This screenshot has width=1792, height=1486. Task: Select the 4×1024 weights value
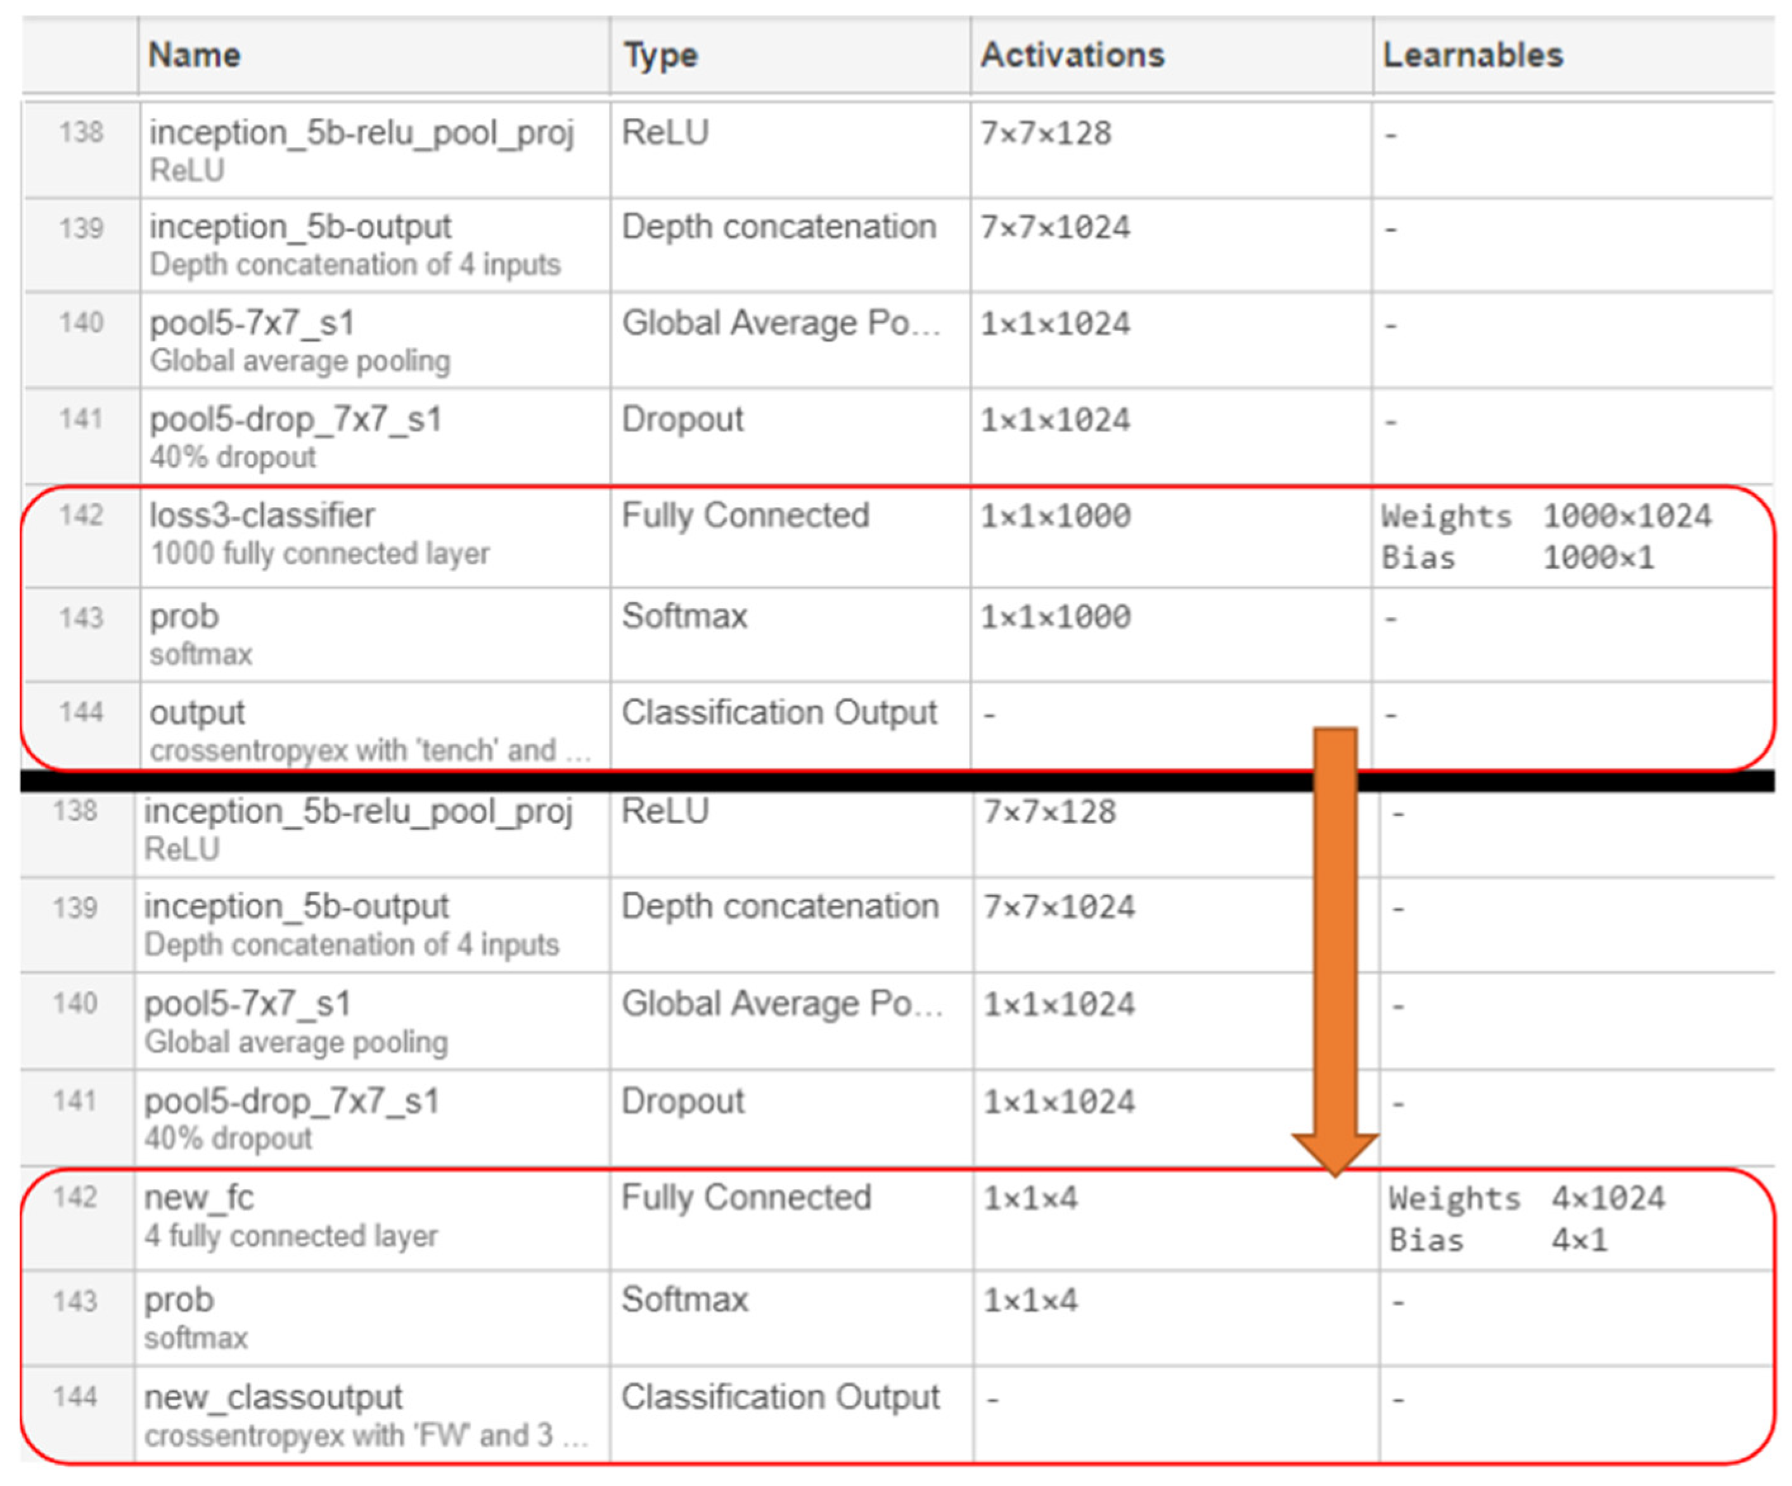pyautogui.click(x=1608, y=1198)
